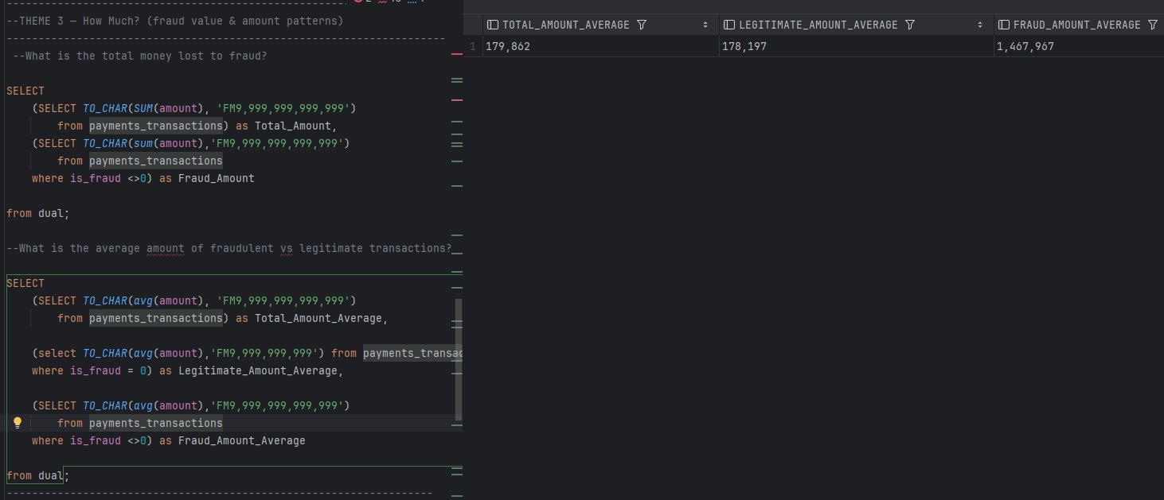The height and width of the screenshot is (500, 1164).
Task: Click the SELECT keyword starting the second query
Action: pyautogui.click(x=25, y=283)
